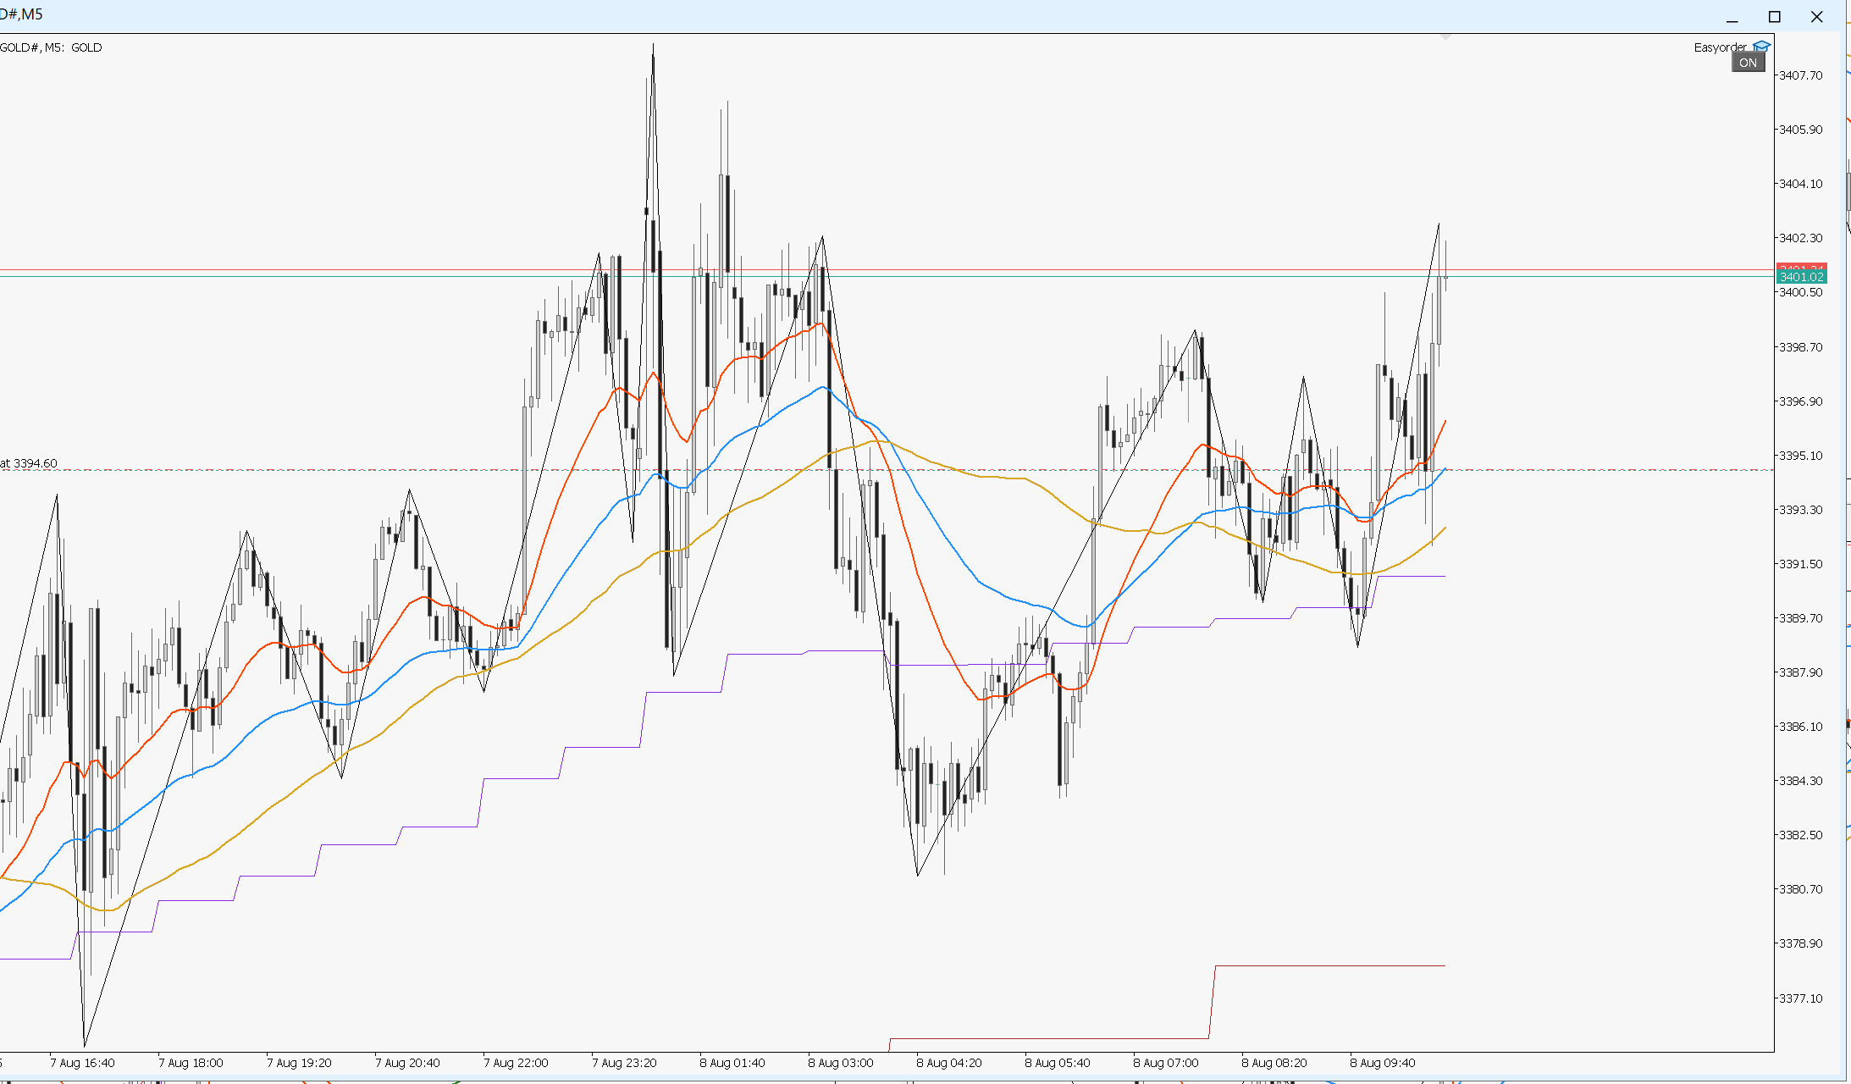Screen dimensions: 1851x1084
Task: Close the GOLD#,M5 chart window
Action: pyautogui.click(x=1817, y=17)
